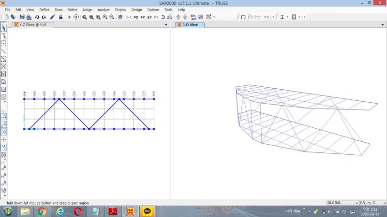Click the Zoom In One Step icon

point(105,17)
